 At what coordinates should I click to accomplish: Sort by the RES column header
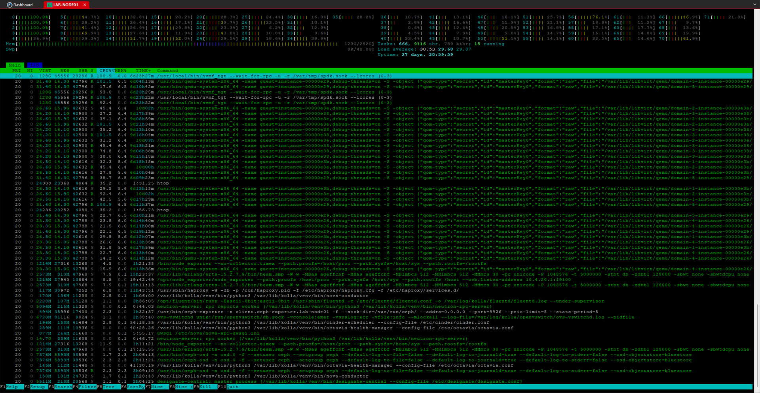65,71
